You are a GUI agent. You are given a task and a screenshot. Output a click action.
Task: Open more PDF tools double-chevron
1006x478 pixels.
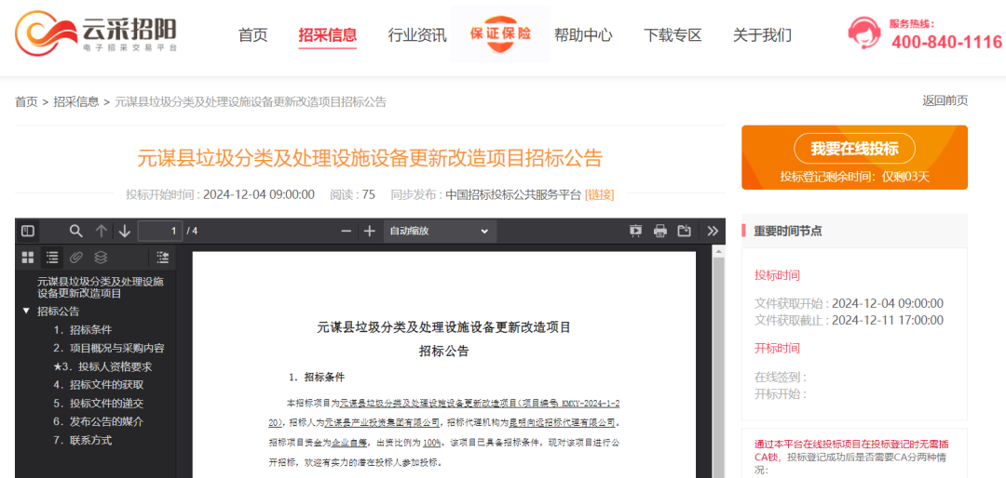click(x=713, y=231)
